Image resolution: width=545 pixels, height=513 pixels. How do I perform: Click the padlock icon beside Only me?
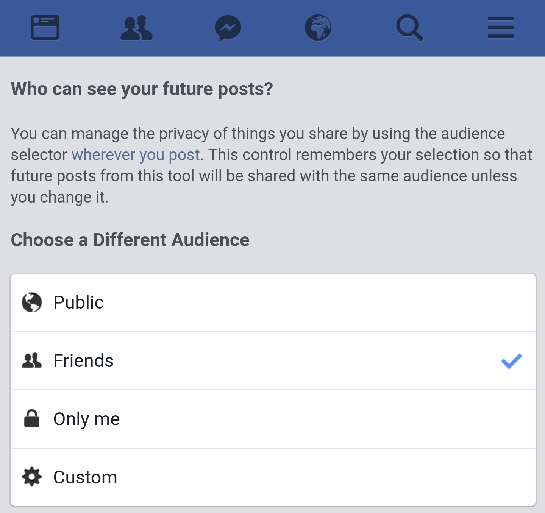point(33,418)
